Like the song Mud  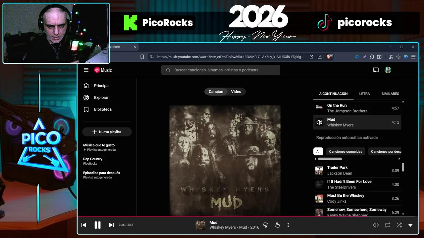pos(277,225)
